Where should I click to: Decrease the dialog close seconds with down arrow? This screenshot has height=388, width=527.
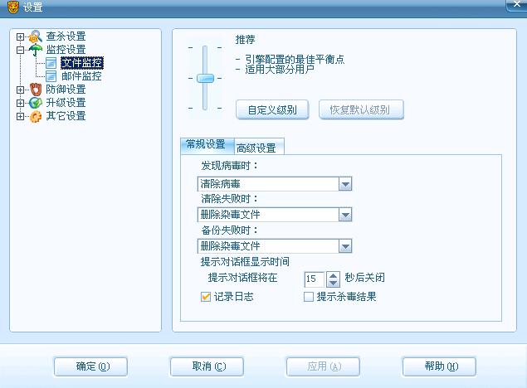(x=333, y=284)
